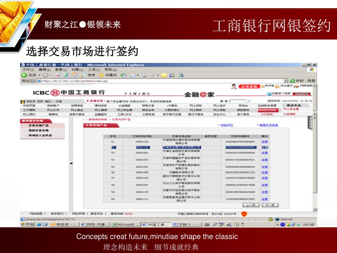
Task: Open the Edit button dropdown arrow
Action: [x=158, y=75]
